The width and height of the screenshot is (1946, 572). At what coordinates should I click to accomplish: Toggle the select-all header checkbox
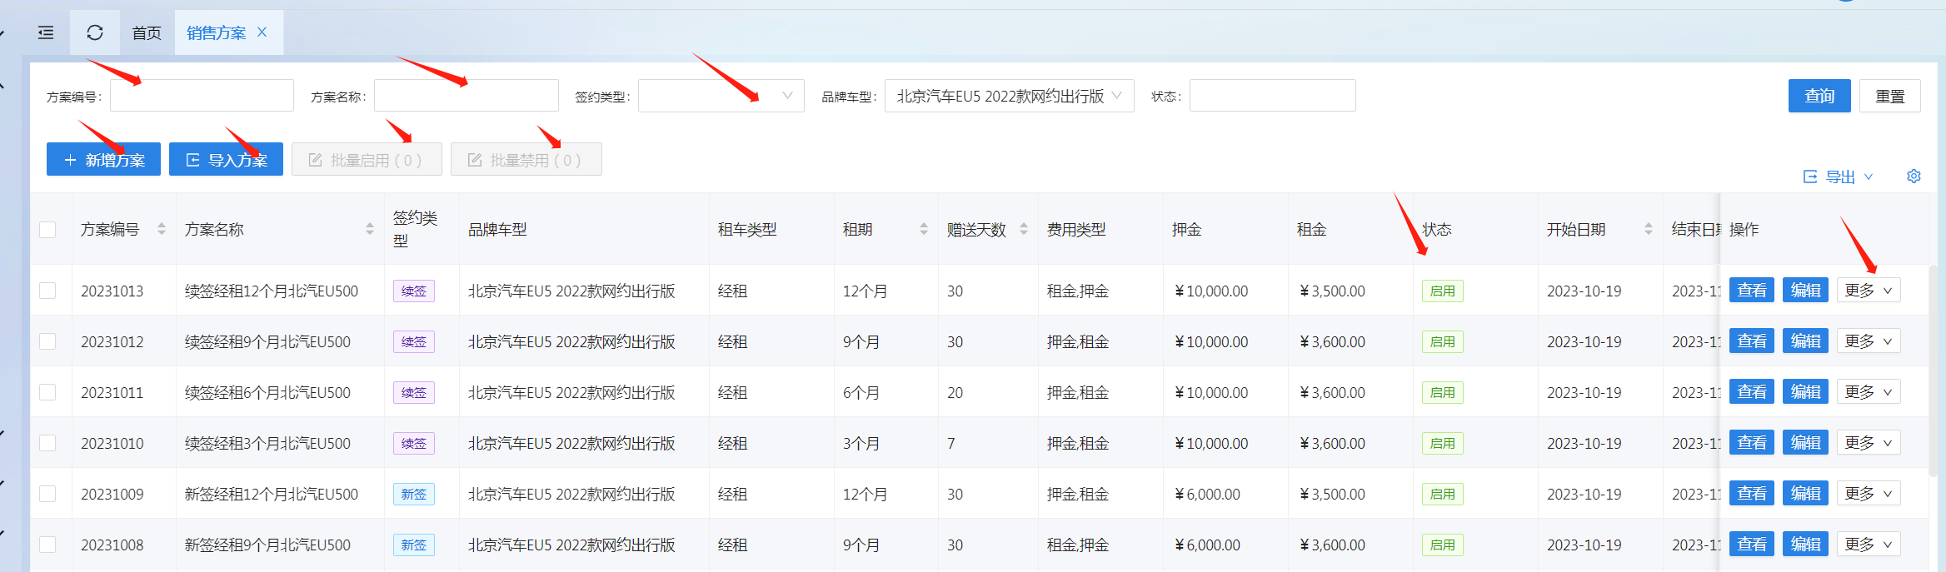pyautogui.click(x=47, y=230)
